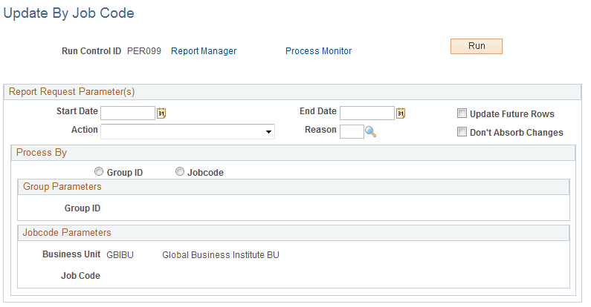Screen dimensions: 591x307
Task: Tick the Don't Absorb Changes checkbox
Action: click(x=462, y=131)
